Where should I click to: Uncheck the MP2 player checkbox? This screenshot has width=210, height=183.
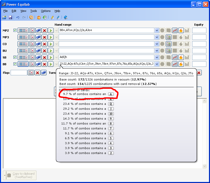tap(15, 30)
